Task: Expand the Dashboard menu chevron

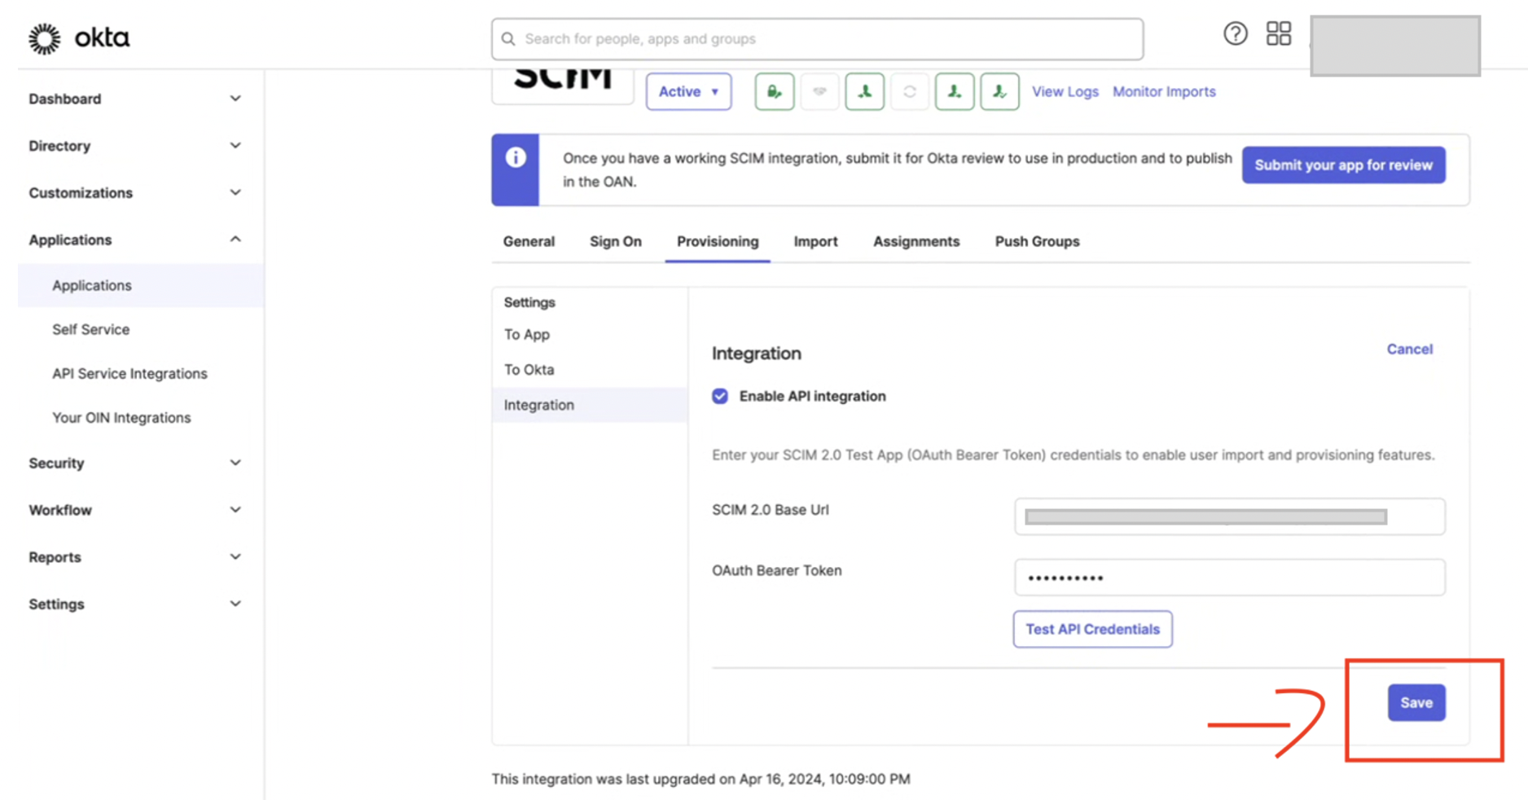Action: tap(235, 99)
